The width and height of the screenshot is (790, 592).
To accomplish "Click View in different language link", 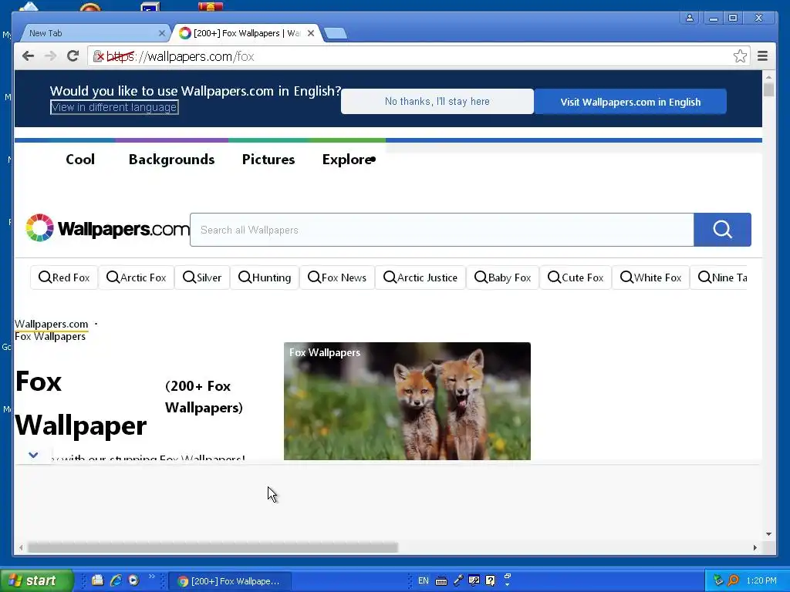I will 114,107.
